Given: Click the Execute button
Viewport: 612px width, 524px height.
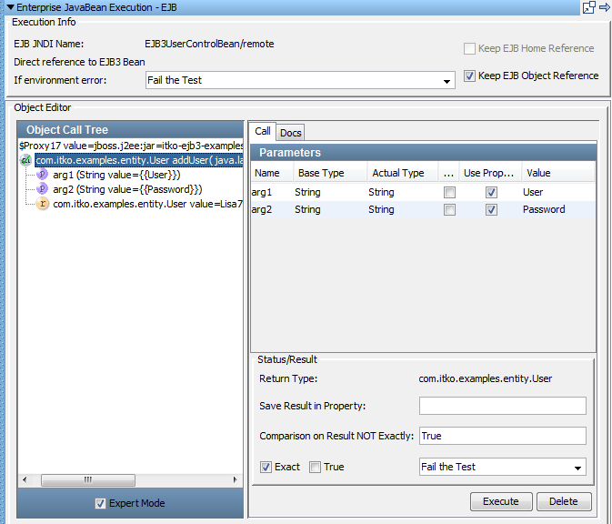Looking at the screenshot, I should pyautogui.click(x=501, y=501).
